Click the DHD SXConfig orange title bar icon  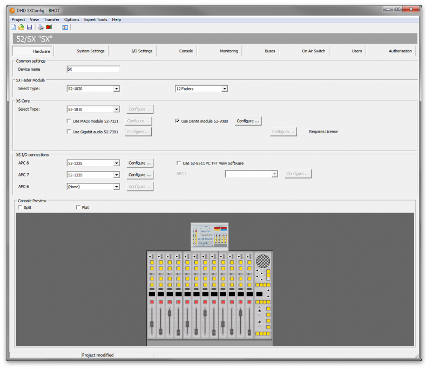tap(12, 10)
